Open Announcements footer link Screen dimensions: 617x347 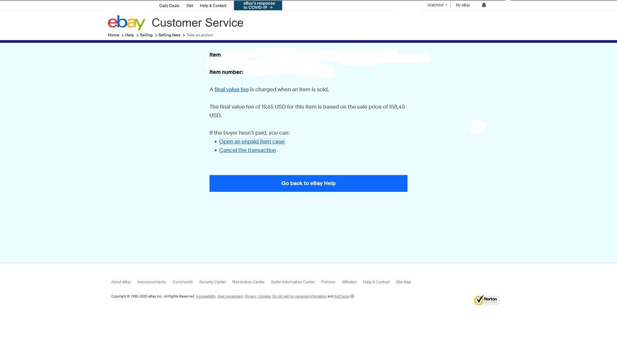(x=151, y=282)
